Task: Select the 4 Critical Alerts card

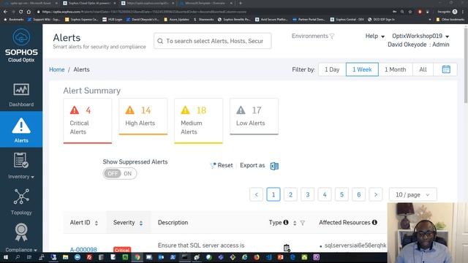Action: coord(88,121)
